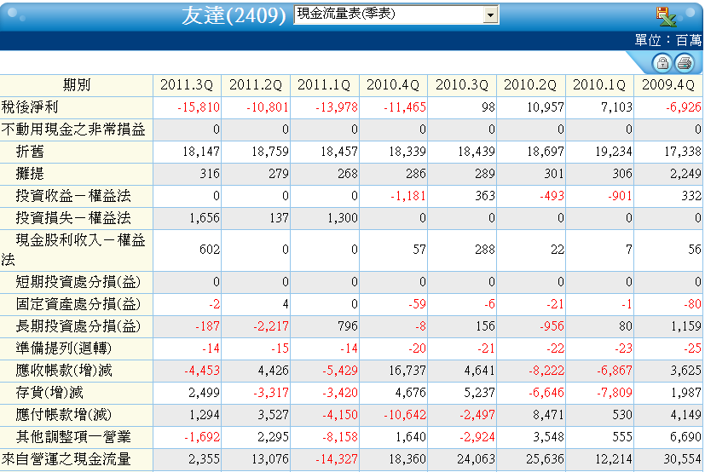705x472 pixels.
Task: Click the 19,234 depreciation value
Action: tap(614, 152)
